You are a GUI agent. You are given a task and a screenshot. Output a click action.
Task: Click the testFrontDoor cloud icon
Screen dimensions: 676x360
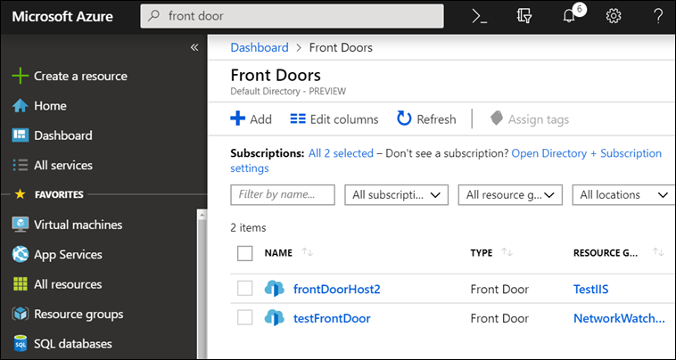[x=274, y=319]
